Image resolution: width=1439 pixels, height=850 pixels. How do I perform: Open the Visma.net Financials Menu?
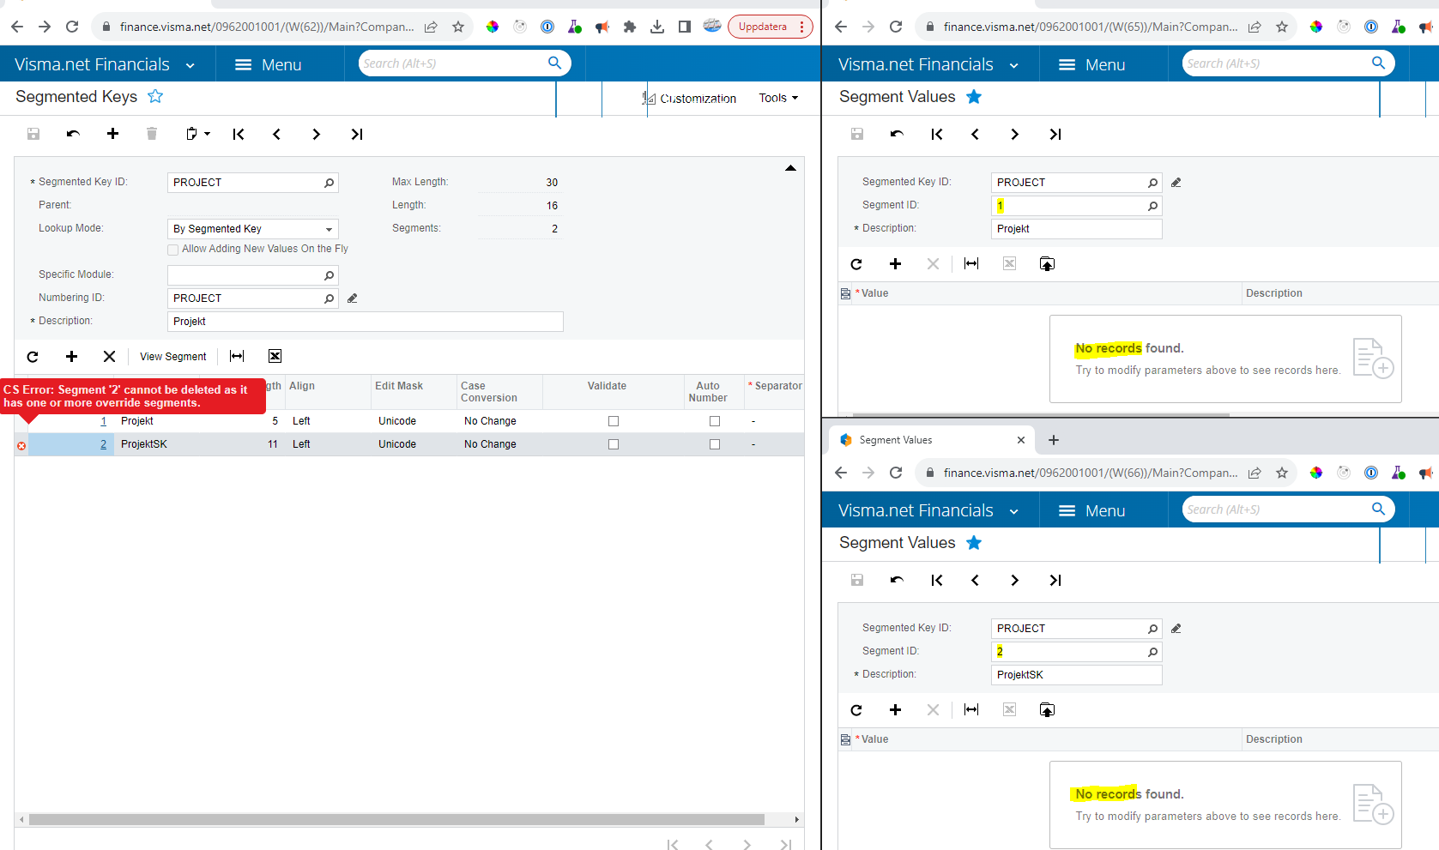tap(280, 63)
